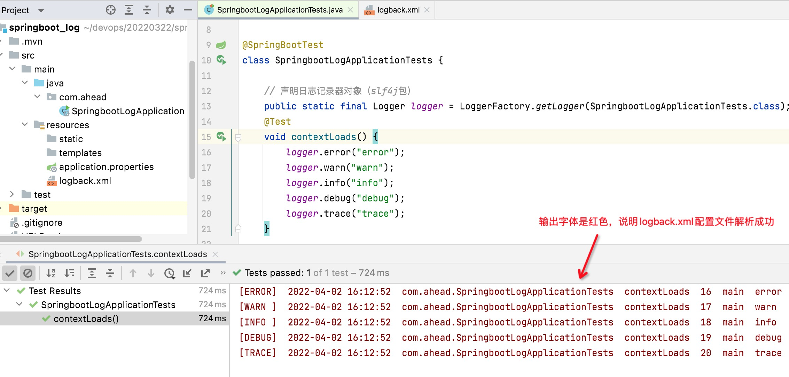Click the import test results icon
Viewport: 789px width, 377px height.
coord(187,273)
